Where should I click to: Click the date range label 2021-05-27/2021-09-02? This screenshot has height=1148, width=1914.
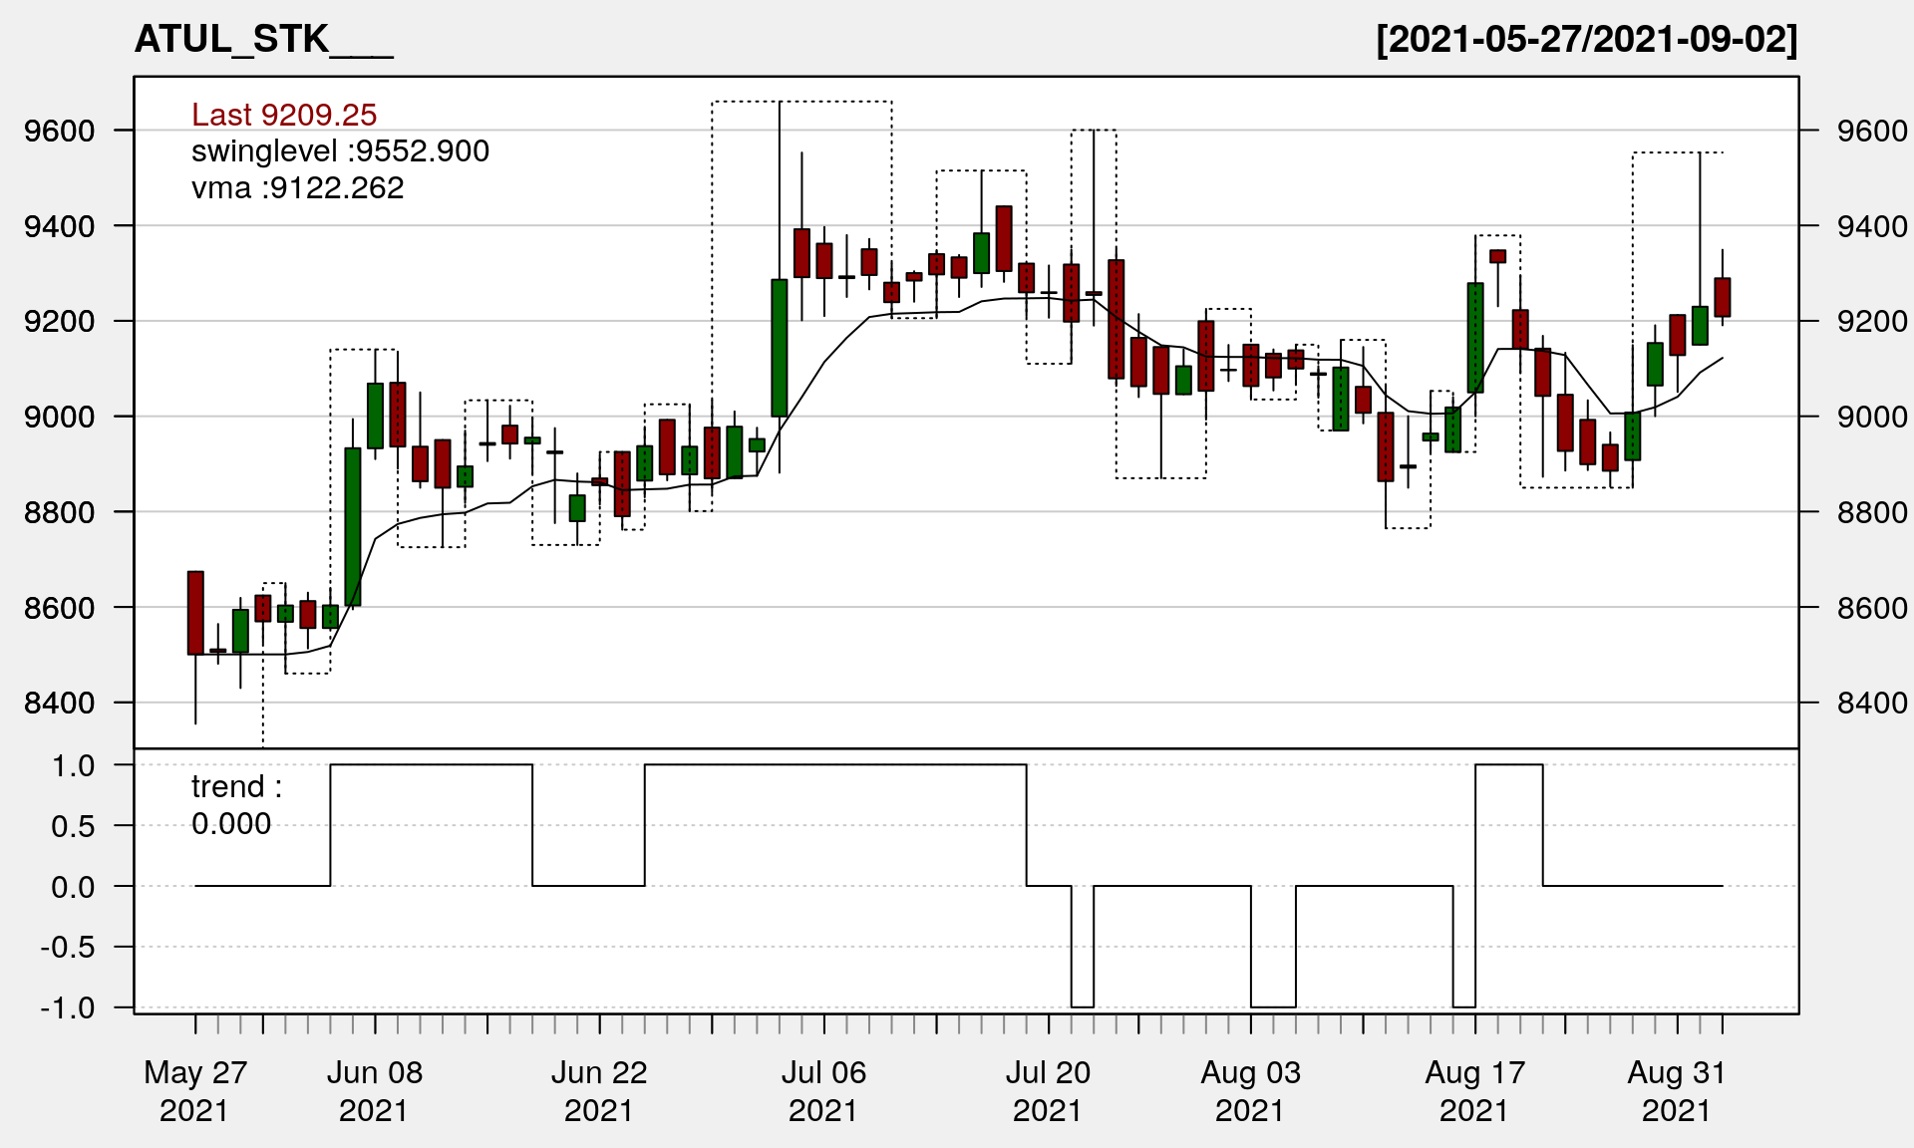pos(1586,40)
